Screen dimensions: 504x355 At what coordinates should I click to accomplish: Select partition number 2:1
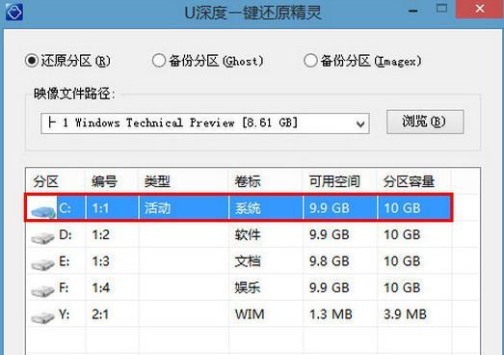100,314
